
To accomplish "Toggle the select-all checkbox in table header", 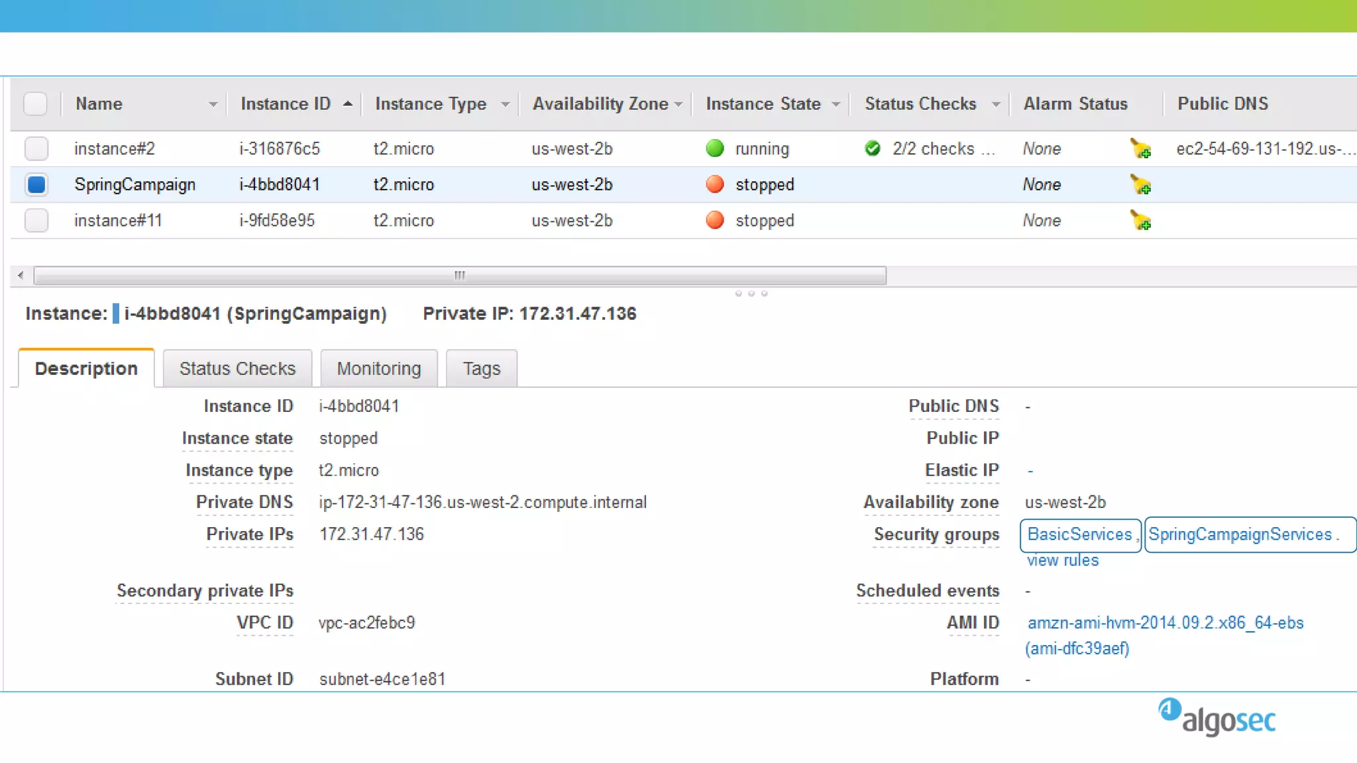I will (x=35, y=104).
